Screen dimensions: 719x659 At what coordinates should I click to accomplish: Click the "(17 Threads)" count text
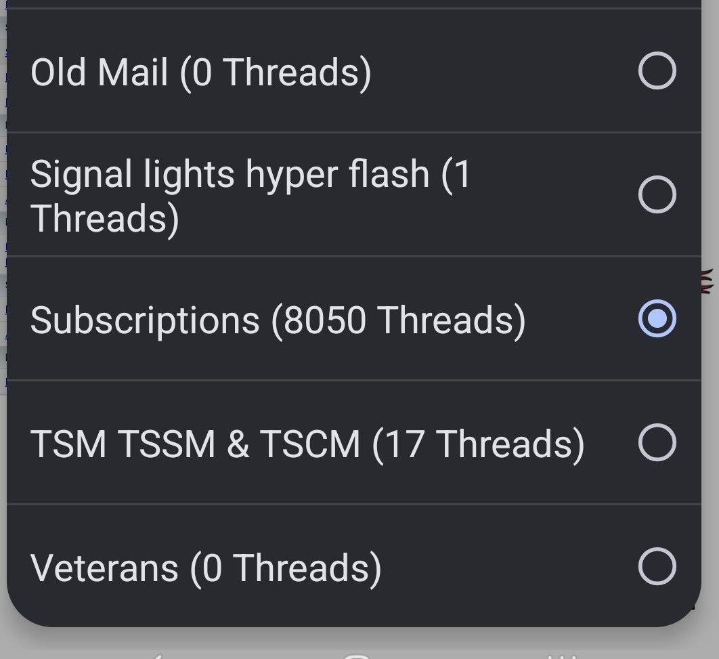coord(478,444)
